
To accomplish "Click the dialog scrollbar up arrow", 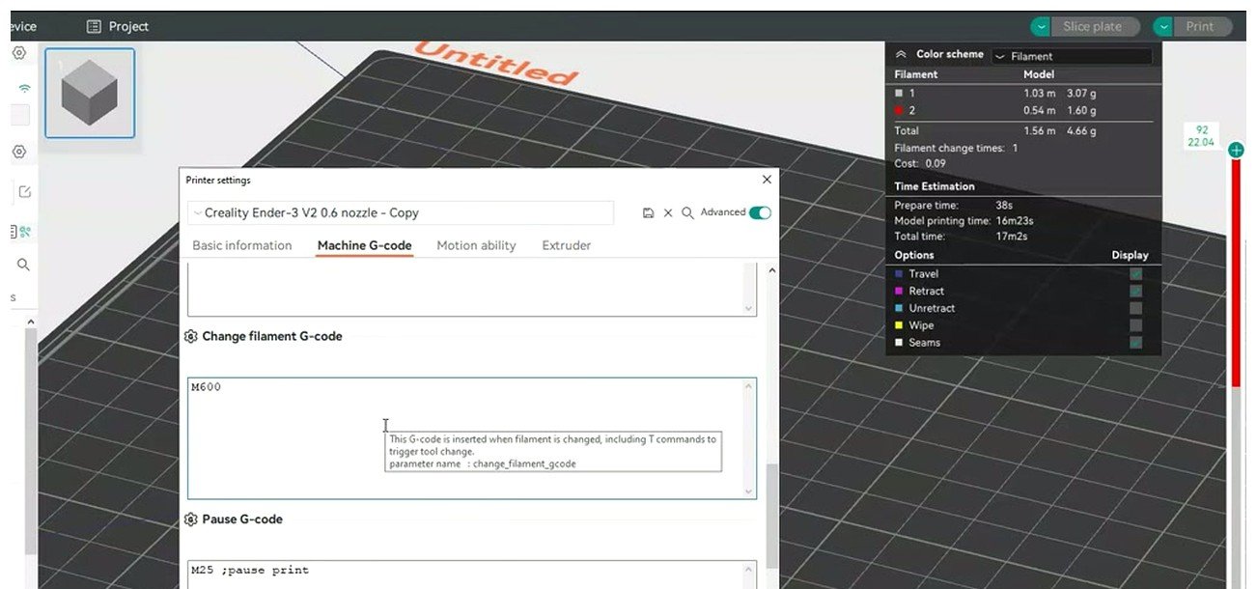I will pyautogui.click(x=771, y=271).
